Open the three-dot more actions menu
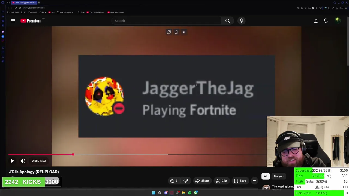Viewport: 349px width, 196px height. click(254, 181)
